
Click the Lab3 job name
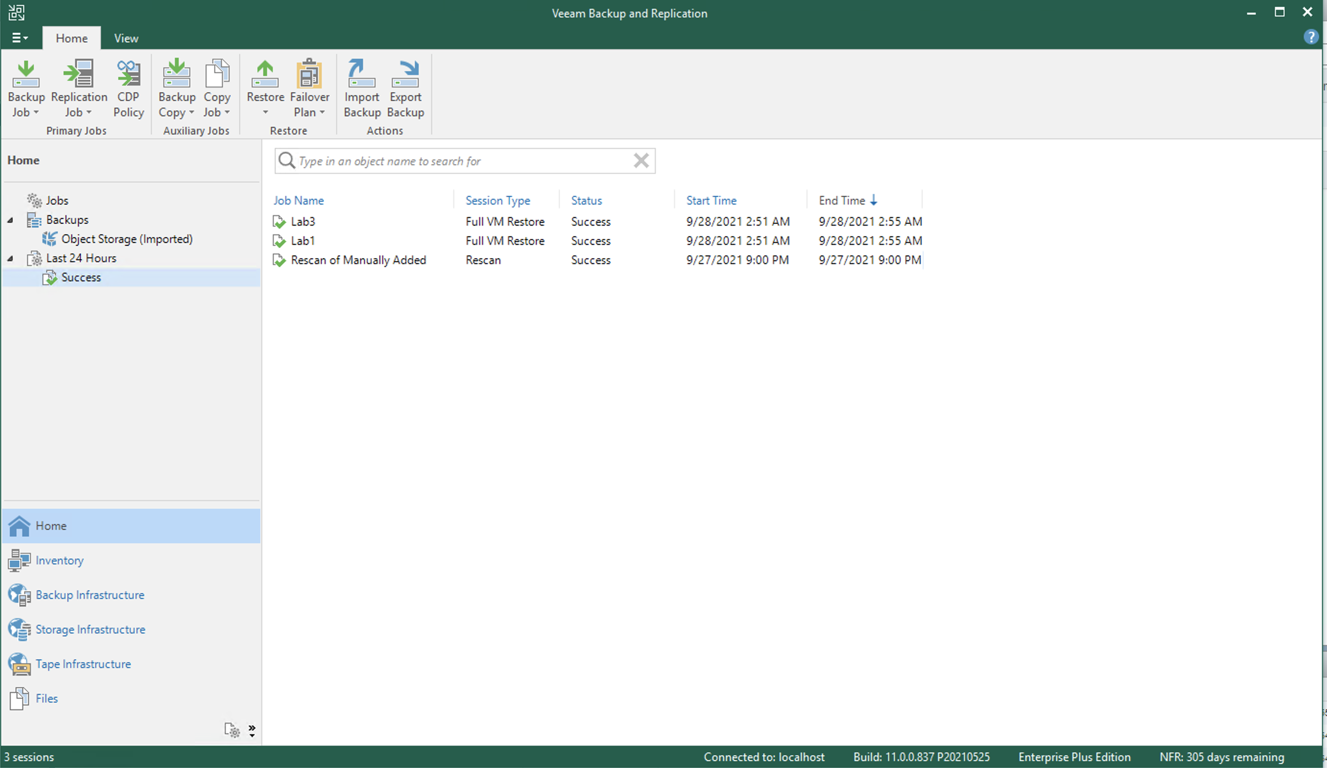click(x=303, y=222)
